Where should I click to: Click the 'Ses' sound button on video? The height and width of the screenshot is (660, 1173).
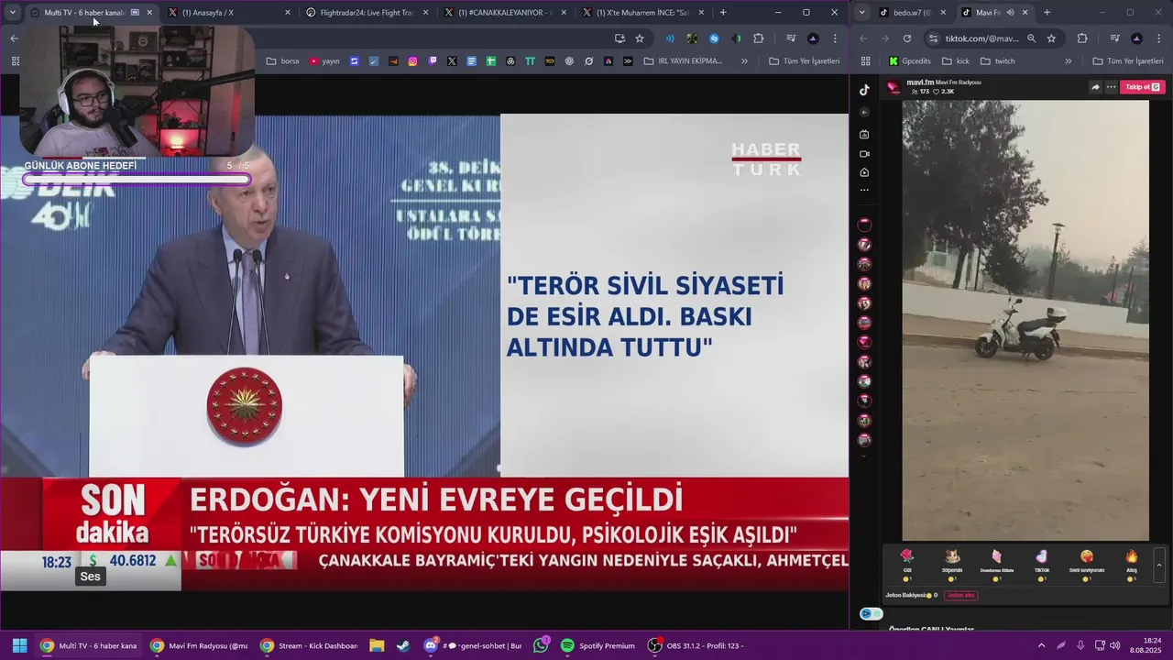click(x=90, y=577)
